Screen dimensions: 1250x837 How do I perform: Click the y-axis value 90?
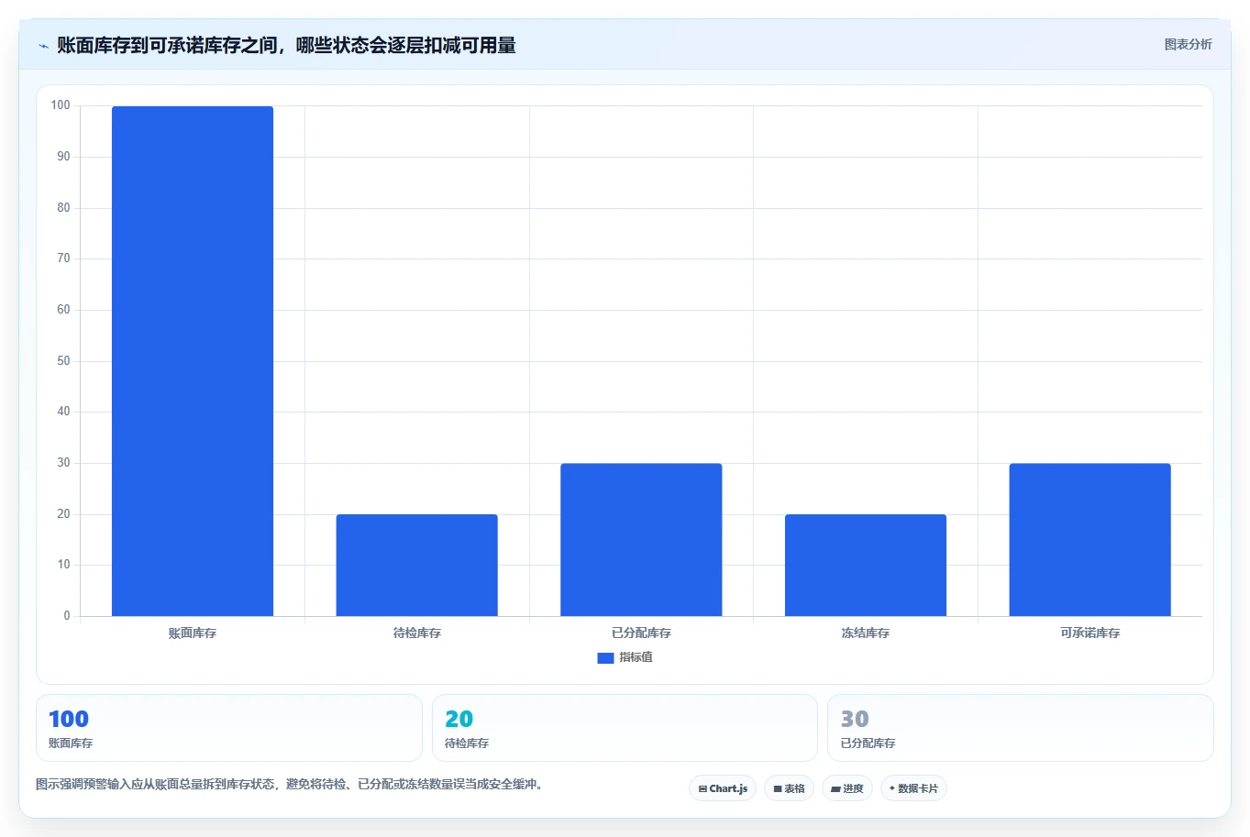coord(63,157)
